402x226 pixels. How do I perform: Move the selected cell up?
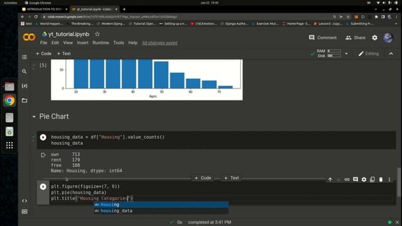[x=330, y=180]
